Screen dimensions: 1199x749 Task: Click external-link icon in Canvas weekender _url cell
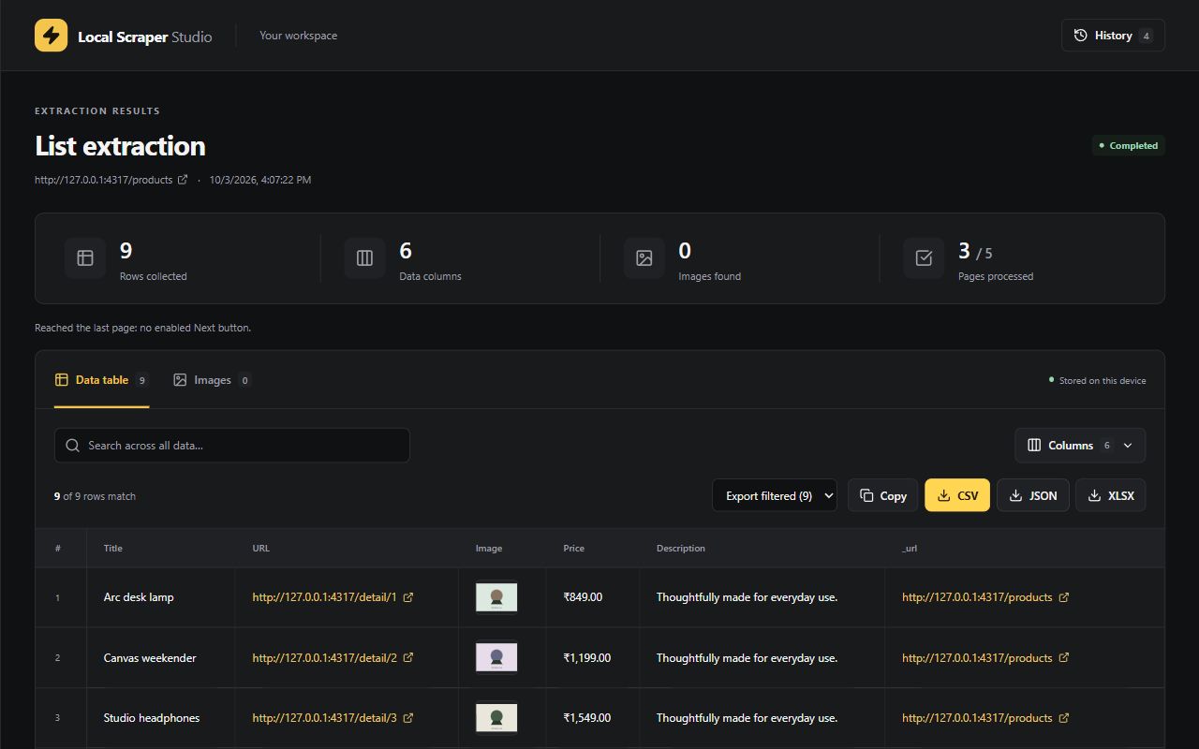[x=1064, y=658]
